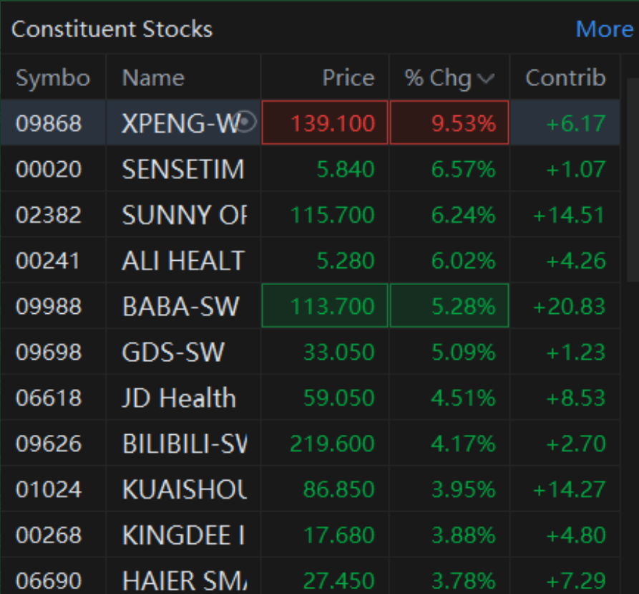This screenshot has width=639, height=594.
Task: Select symbol 00268 row
Action: pos(49,535)
